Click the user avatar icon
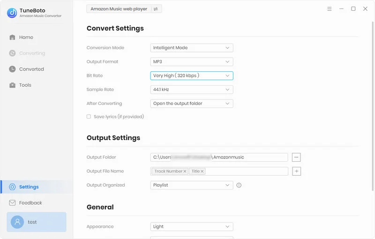375x239 pixels. tap(17, 222)
